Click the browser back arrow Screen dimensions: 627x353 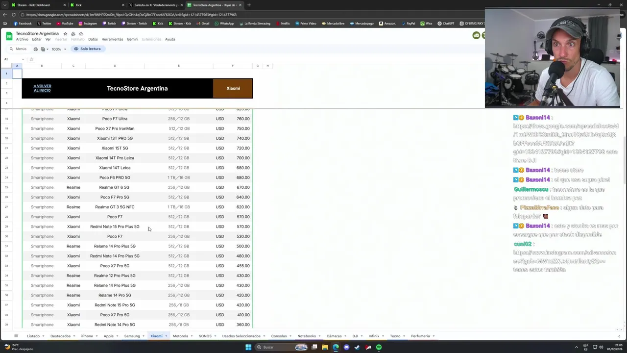[x=5, y=15]
